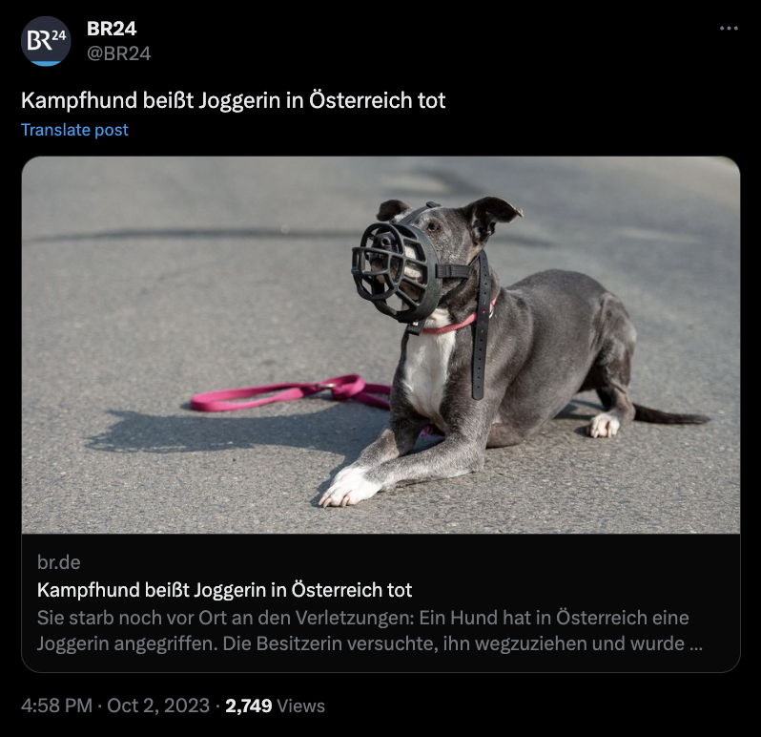
Task: Click the dog's white front paw in image
Action: point(347,487)
